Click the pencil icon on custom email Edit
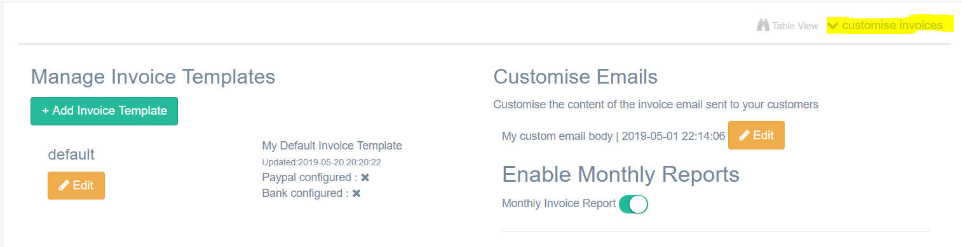962x247 pixels. click(745, 136)
